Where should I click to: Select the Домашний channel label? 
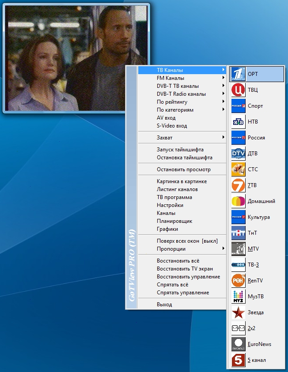[261, 201]
